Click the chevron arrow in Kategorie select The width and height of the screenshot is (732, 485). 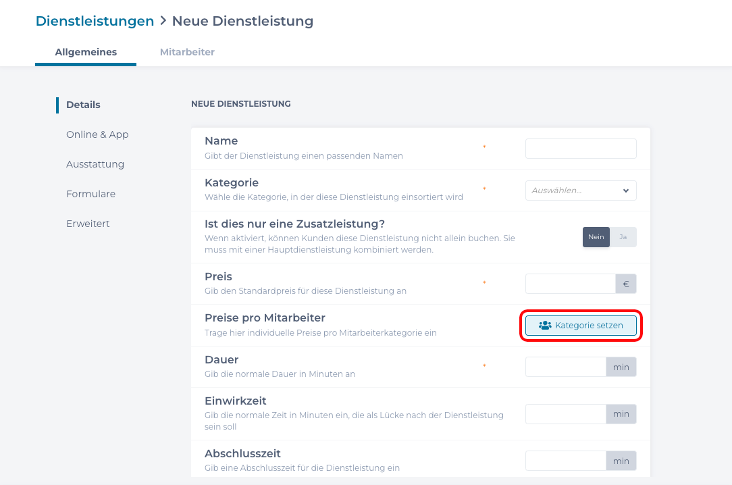pyautogui.click(x=626, y=190)
